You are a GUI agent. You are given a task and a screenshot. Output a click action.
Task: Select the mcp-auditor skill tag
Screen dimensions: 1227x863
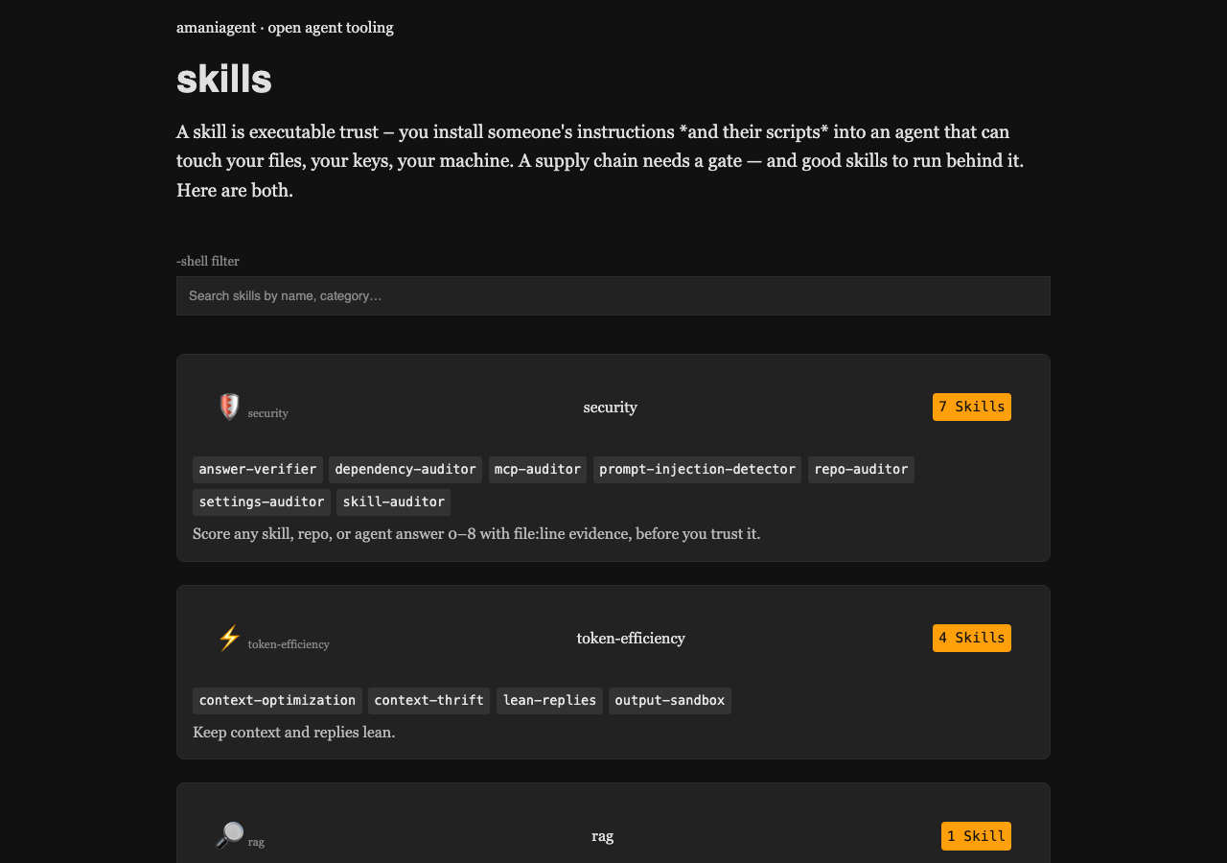pyautogui.click(x=538, y=470)
